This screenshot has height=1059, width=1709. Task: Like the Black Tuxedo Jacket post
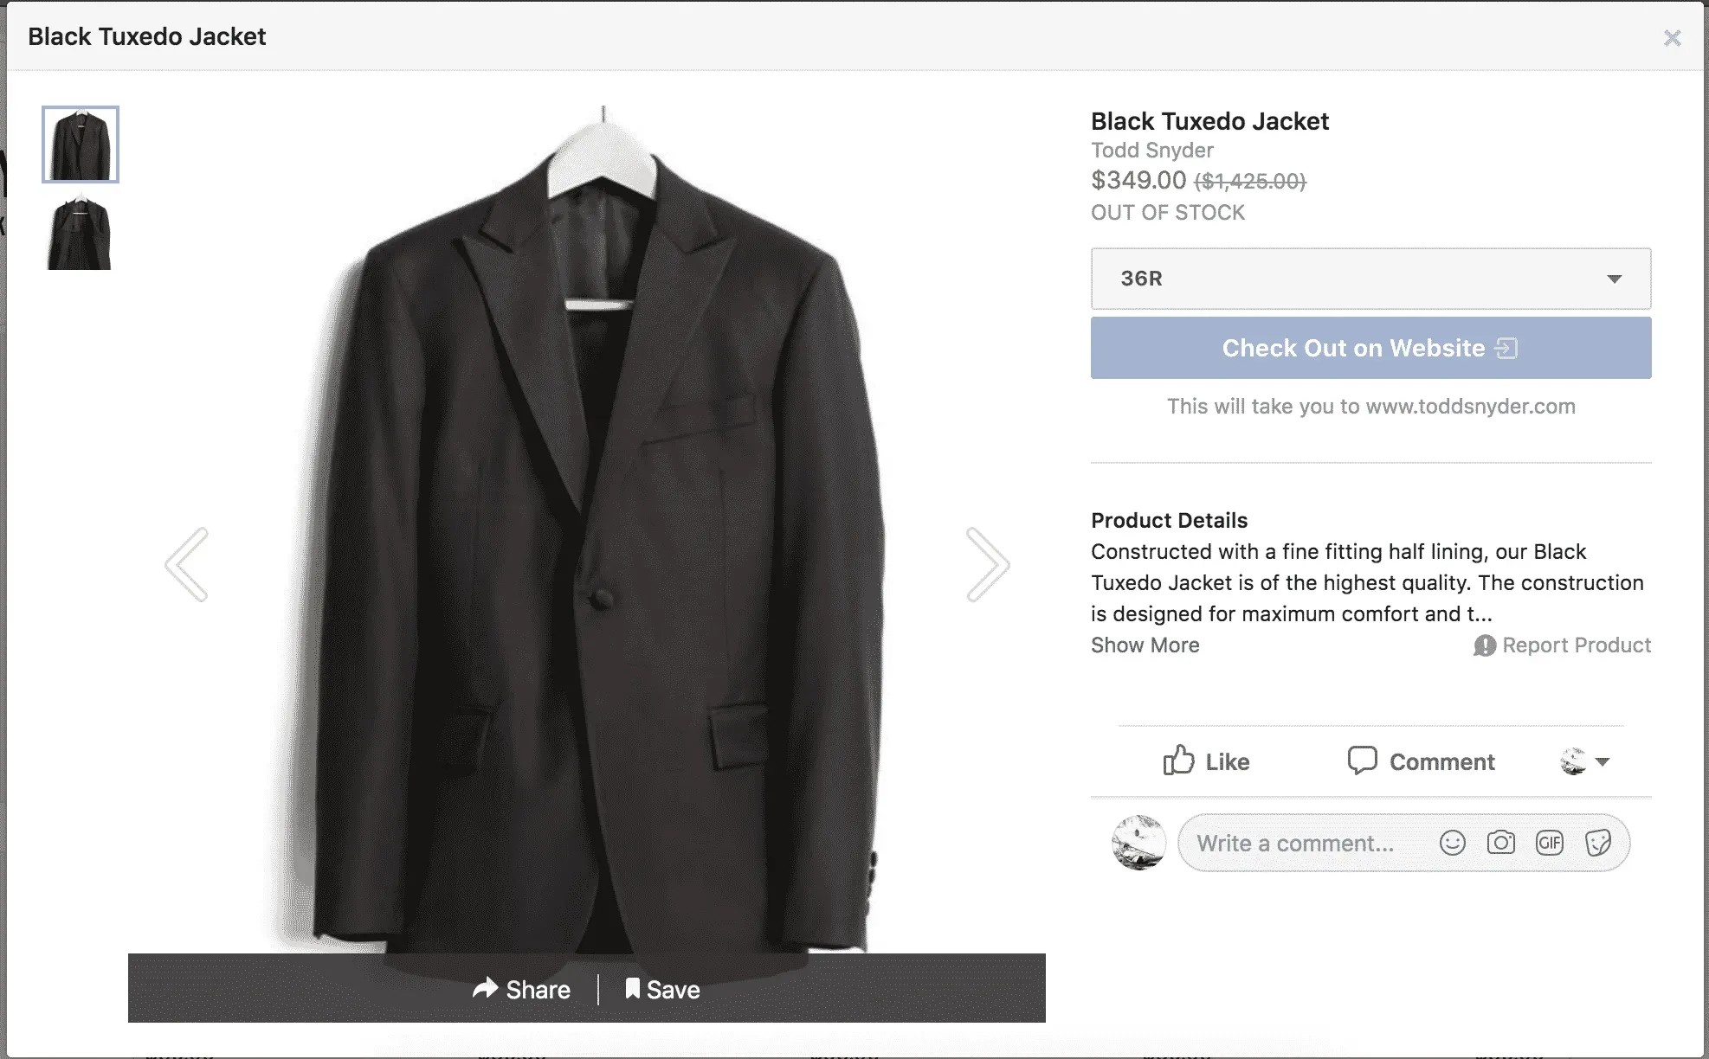1205,761
